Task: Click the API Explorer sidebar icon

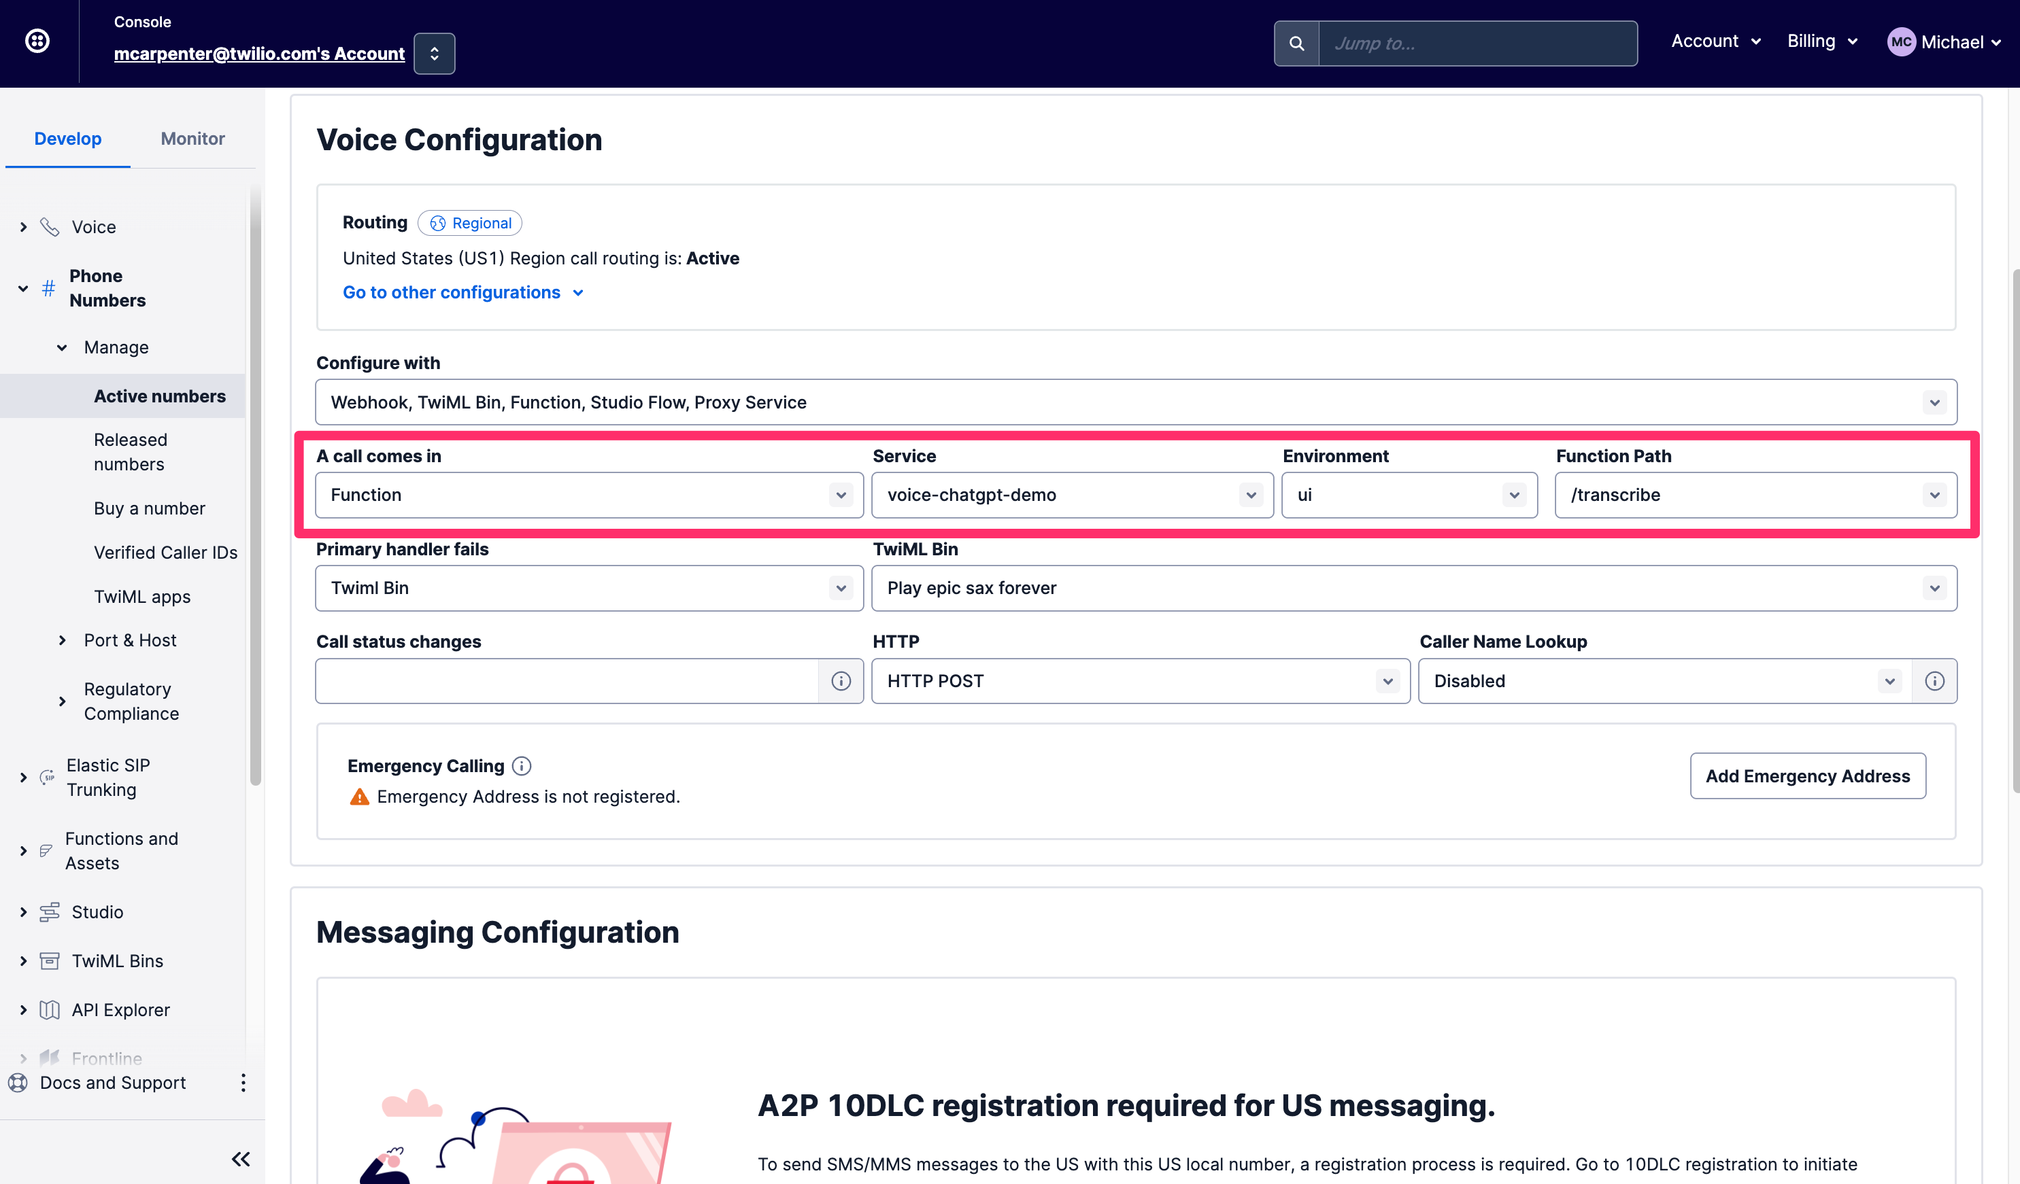Action: [x=51, y=1009]
